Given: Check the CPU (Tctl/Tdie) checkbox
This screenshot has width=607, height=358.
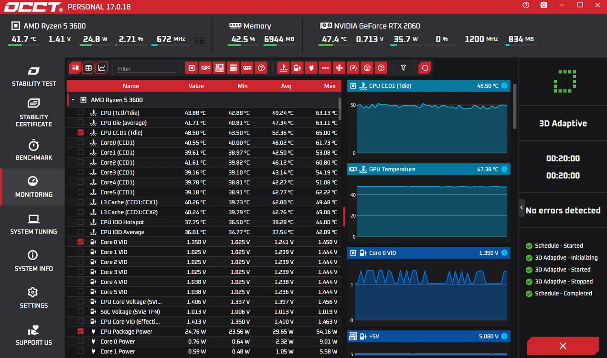Looking at the screenshot, I should 80,113.
